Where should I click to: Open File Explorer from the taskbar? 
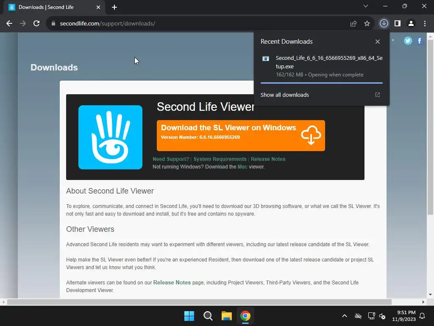click(227, 316)
